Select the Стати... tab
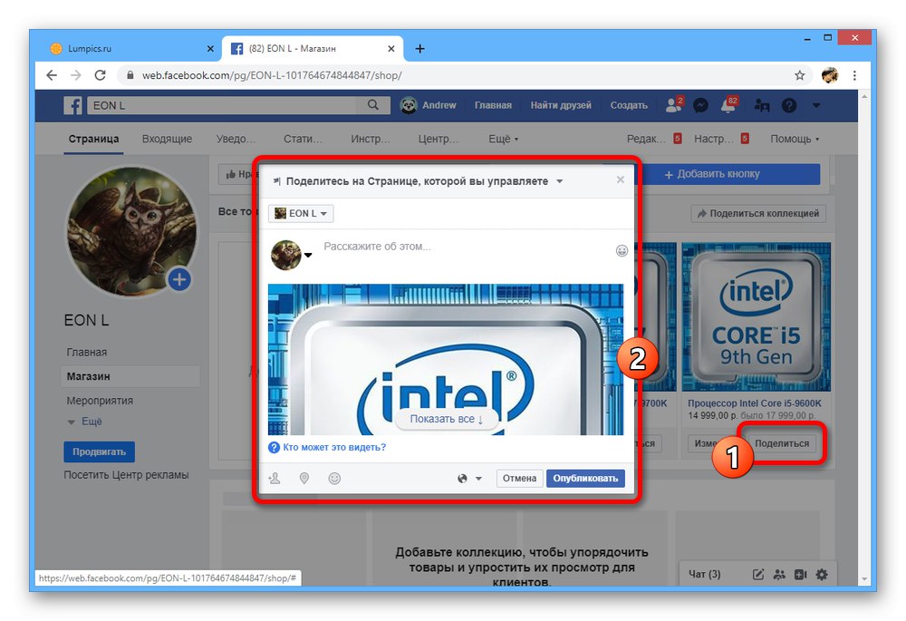Viewport: 906px width, 621px height. (x=303, y=139)
